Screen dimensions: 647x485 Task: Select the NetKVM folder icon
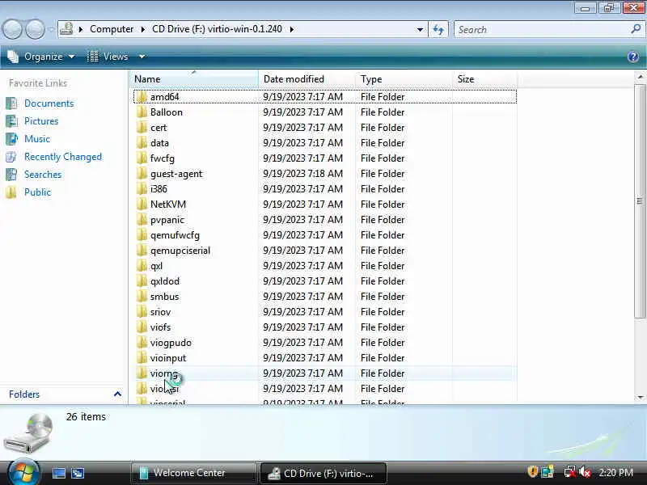click(142, 205)
